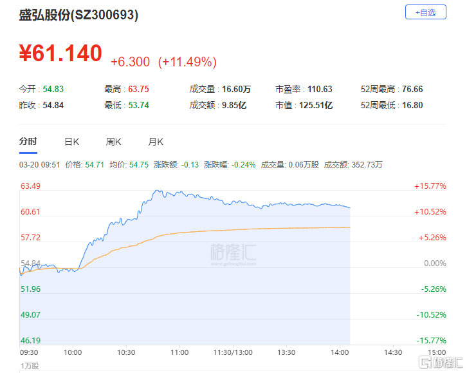Click the +15.77% right axis label
Screen dimensions: 467x373
pyautogui.click(x=430, y=186)
